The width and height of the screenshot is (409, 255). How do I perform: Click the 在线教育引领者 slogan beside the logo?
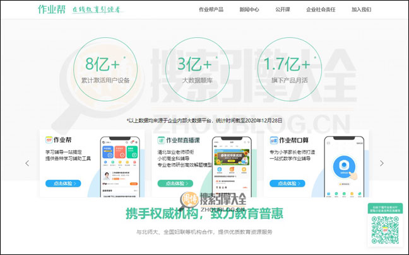(97, 9)
